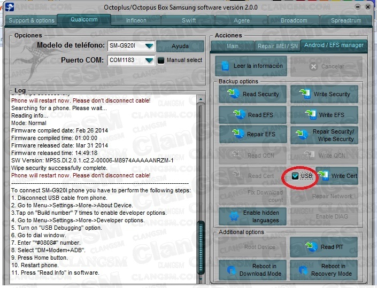Switch to the Agere tab
This screenshot has height=288, width=377.
241,20
